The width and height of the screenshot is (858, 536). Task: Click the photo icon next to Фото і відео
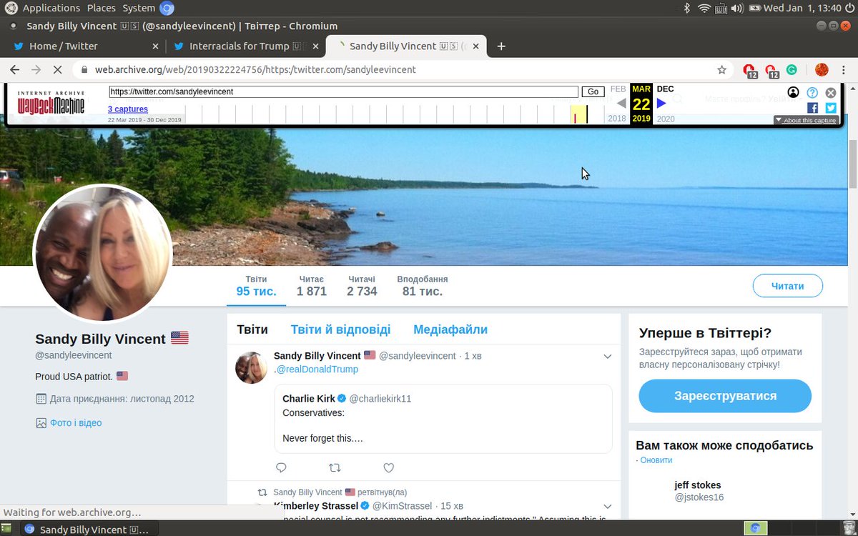[x=41, y=422]
